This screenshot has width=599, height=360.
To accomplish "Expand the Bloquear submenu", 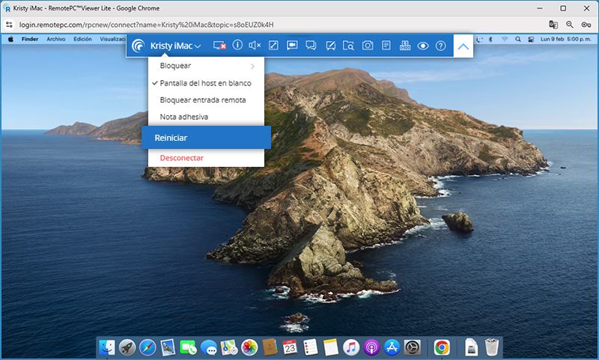I will click(207, 66).
